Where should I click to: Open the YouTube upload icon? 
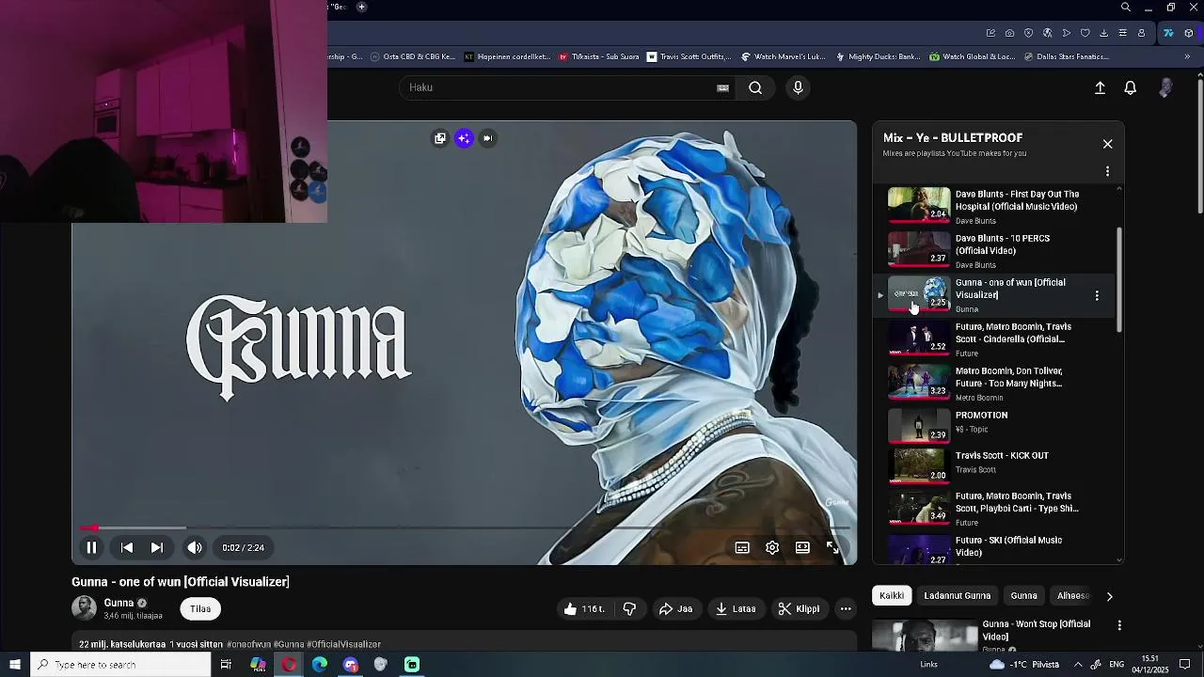1100,87
